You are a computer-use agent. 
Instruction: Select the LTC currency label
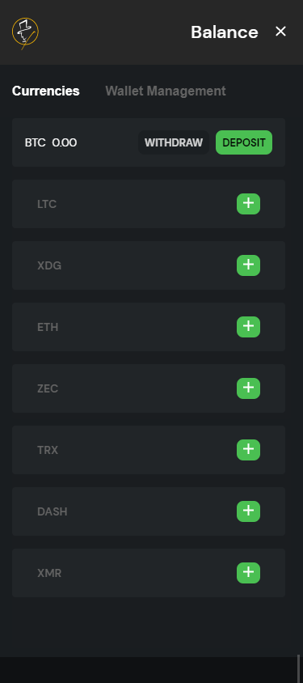[x=47, y=204]
